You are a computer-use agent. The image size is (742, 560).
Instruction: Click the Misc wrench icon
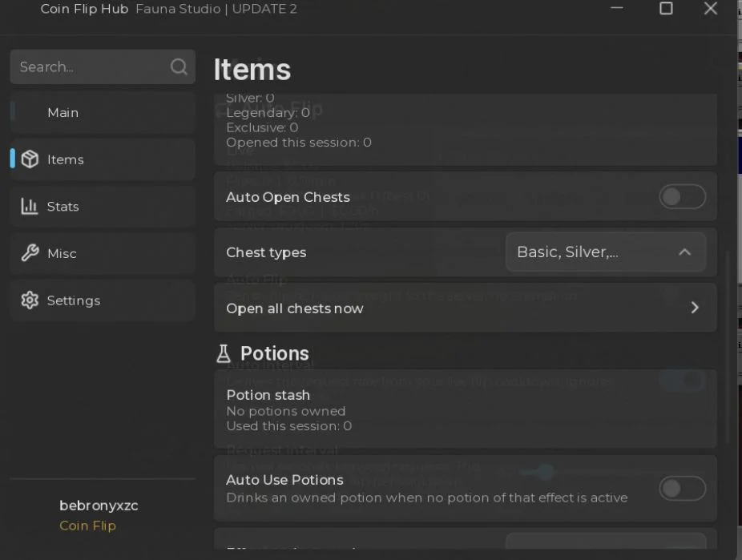[30, 253]
